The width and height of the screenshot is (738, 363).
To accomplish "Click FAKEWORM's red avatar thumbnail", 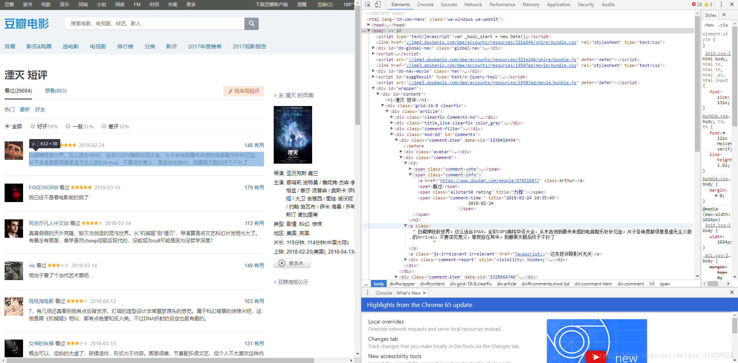I will [14, 193].
